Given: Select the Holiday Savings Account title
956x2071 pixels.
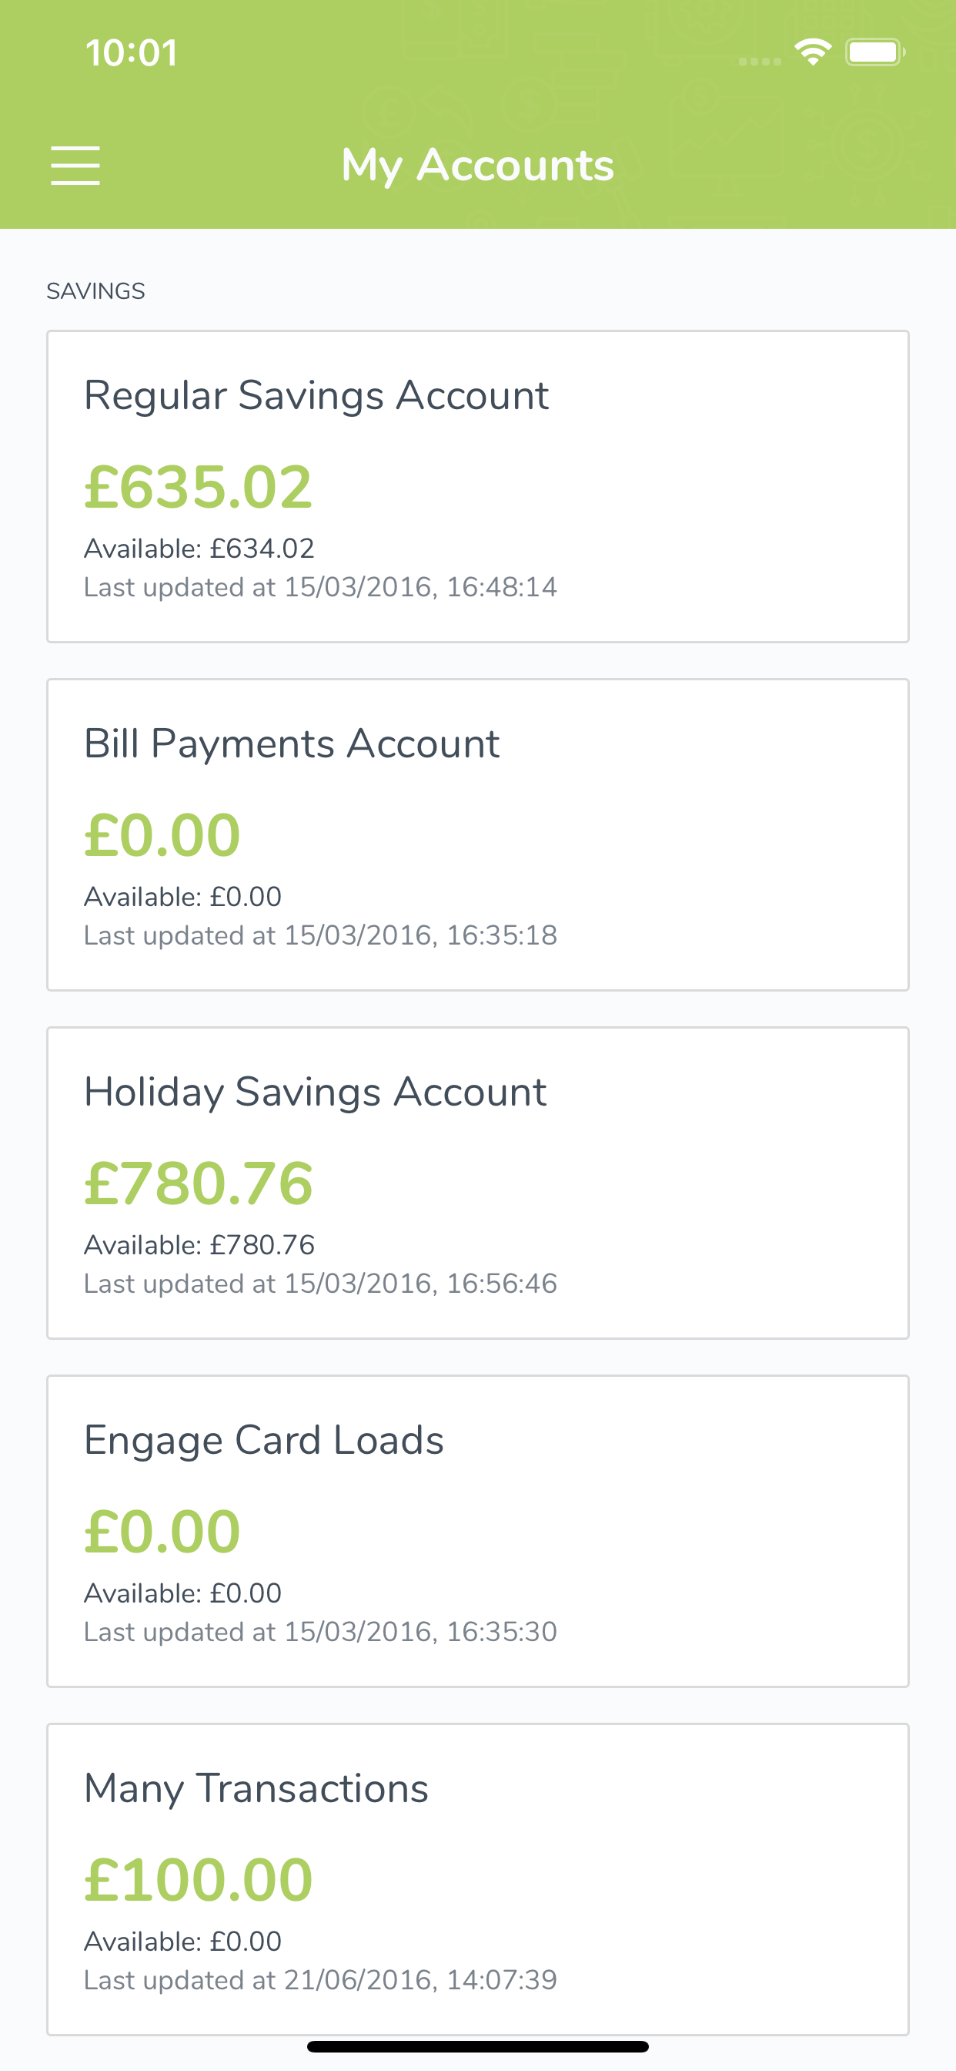Looking at the screenshot, I should click(315, 1093).
